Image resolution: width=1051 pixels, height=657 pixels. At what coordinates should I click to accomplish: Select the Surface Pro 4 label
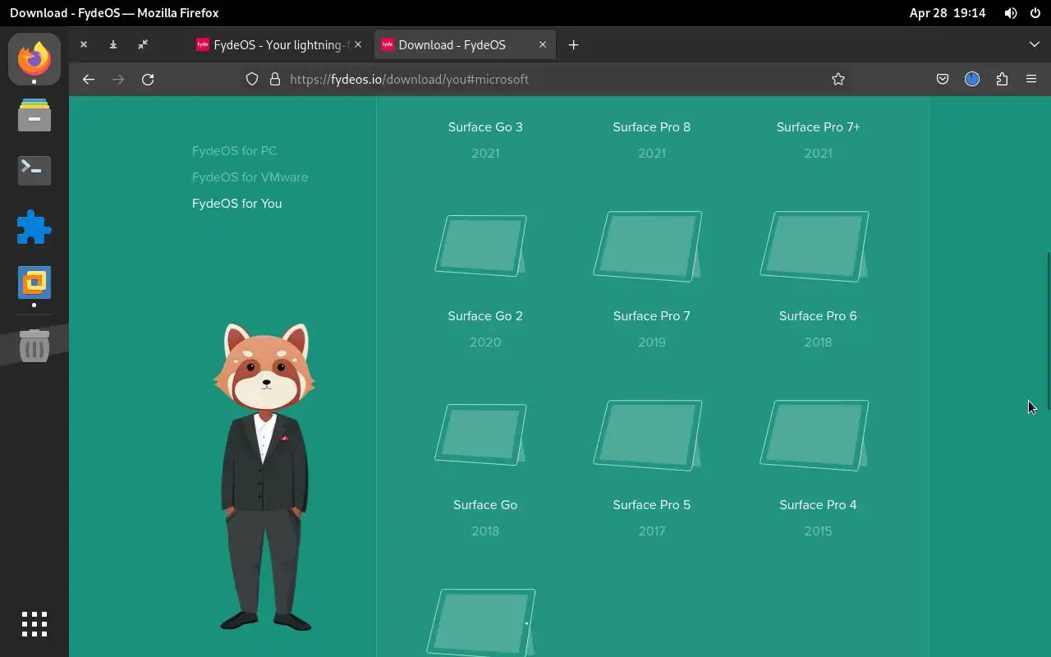point(818,504)
